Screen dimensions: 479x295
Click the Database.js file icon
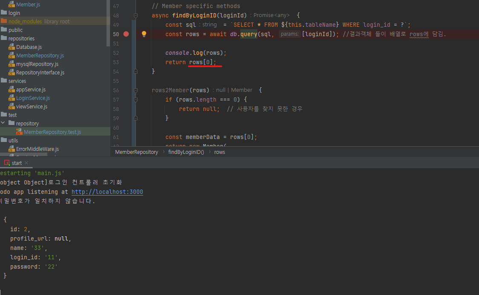[x=12, y=47]
